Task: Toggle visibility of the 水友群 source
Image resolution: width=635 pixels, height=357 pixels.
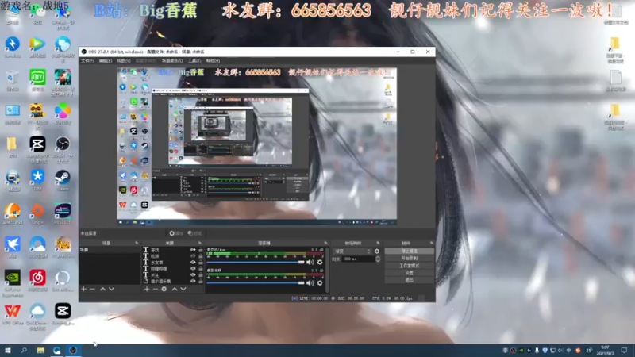Action: pos(193,263)
